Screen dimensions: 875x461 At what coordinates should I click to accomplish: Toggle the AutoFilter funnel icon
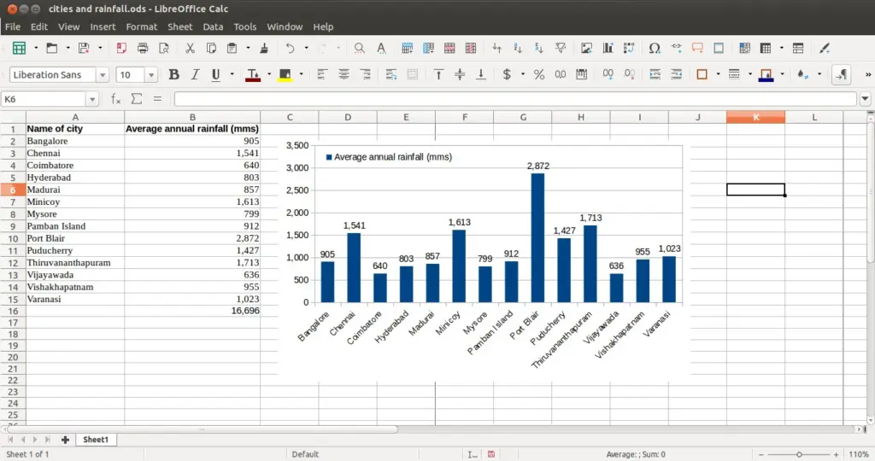[561, 49]
